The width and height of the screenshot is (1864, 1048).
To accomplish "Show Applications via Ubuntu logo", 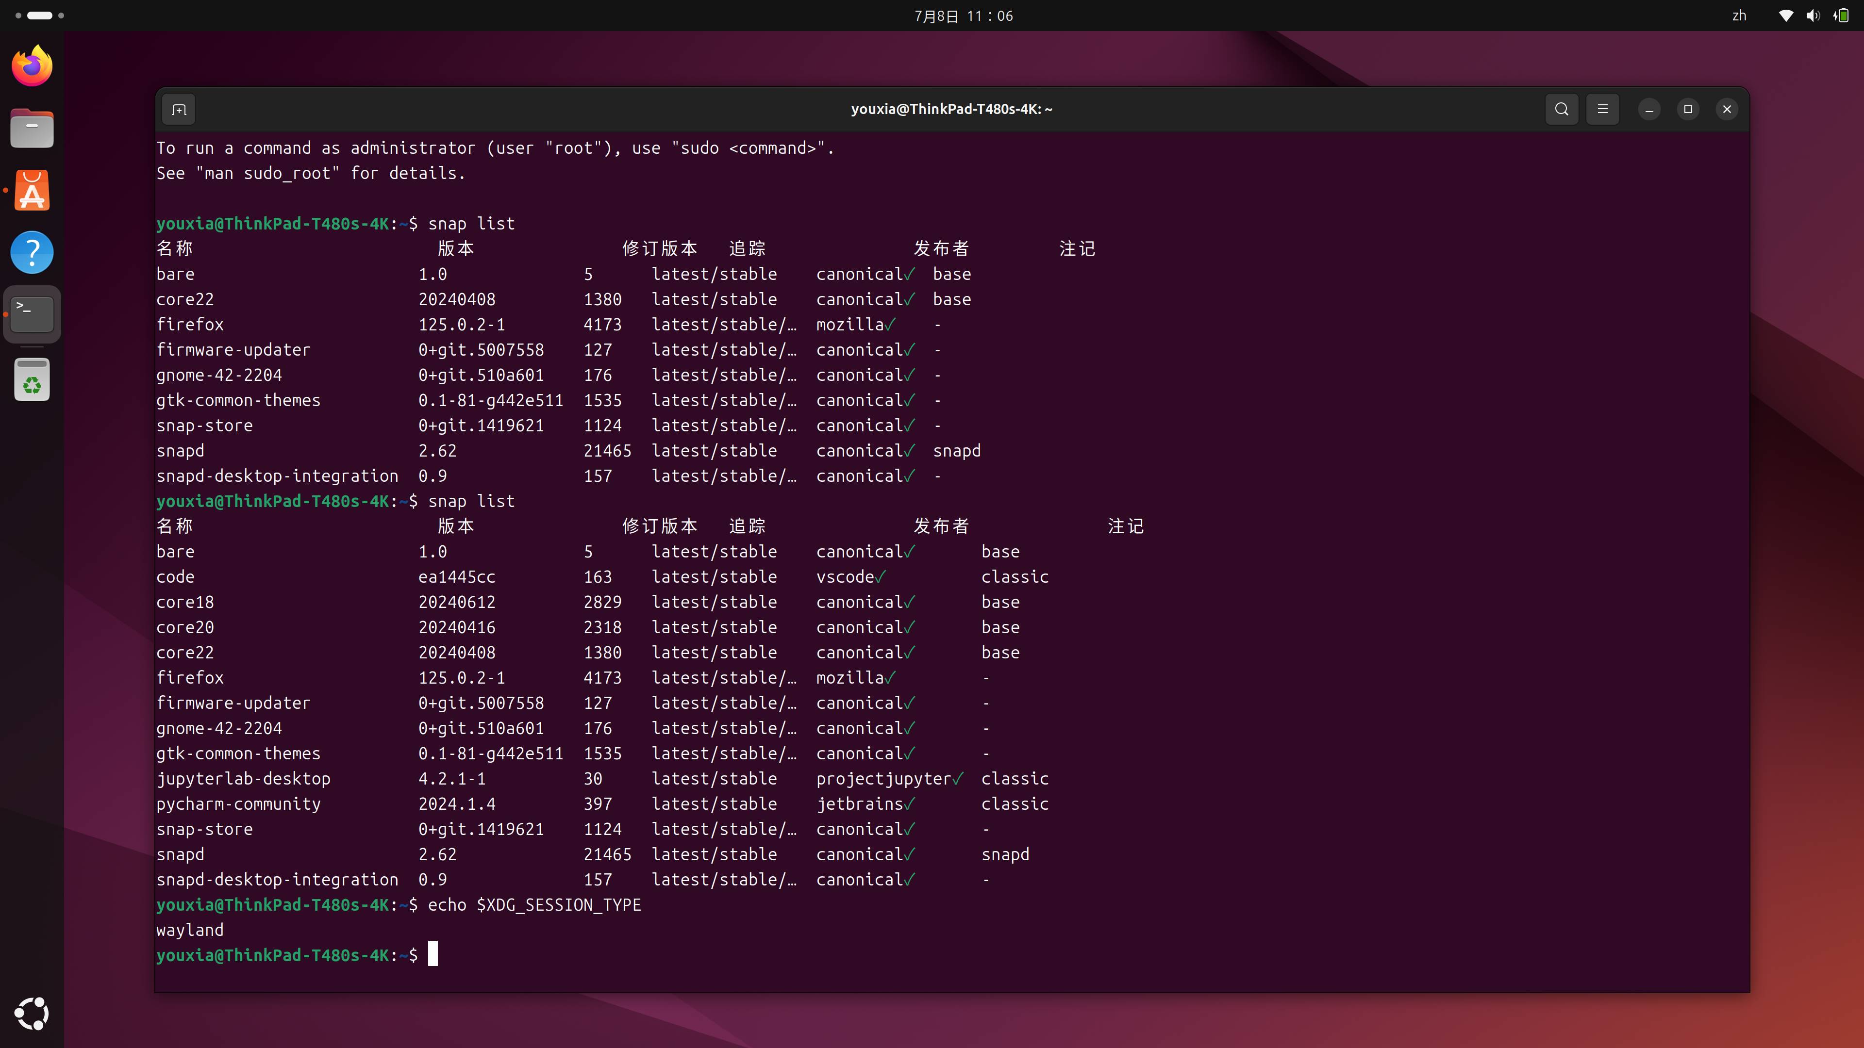I will tap(32, 1013).
